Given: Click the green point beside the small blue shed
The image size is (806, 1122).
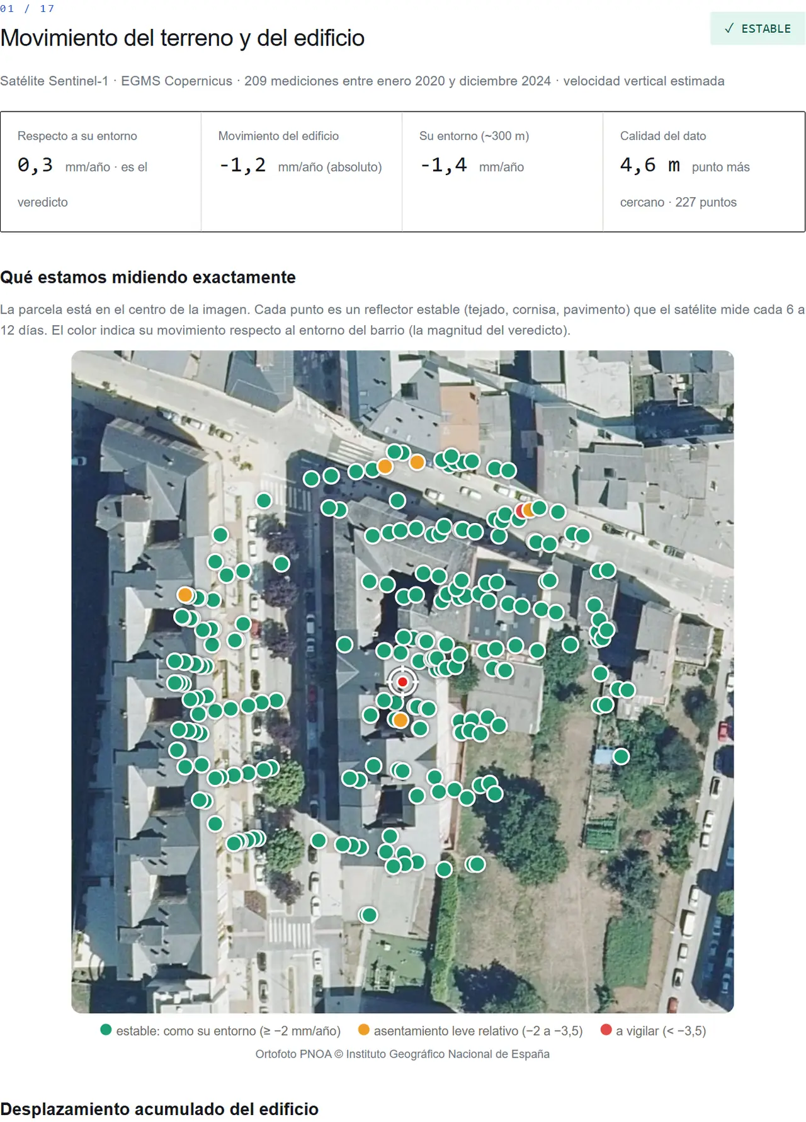Looking at the screenshot, I should pos(621,756).
